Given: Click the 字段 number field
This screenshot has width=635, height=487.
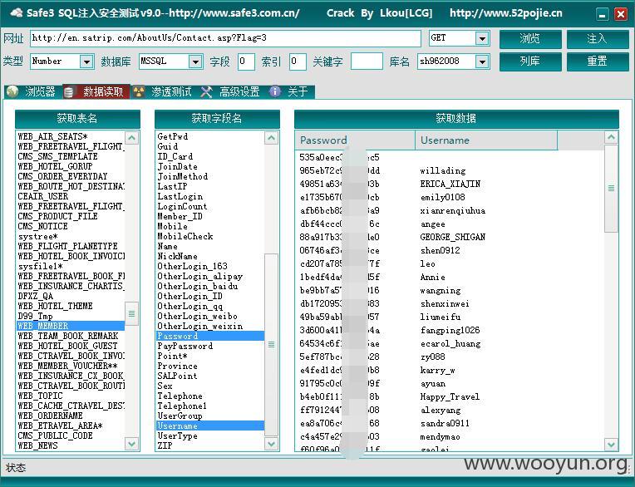Looking at the screenshot, I should click(x=246, y=61).
